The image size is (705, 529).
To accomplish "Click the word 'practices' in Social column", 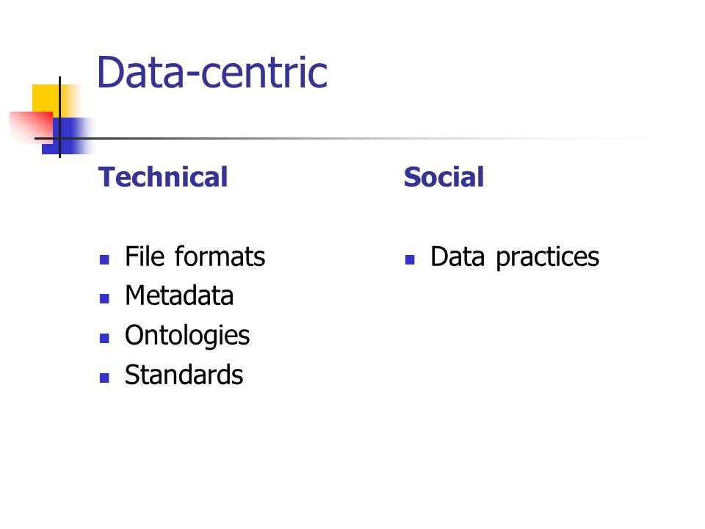I will 548,258.
